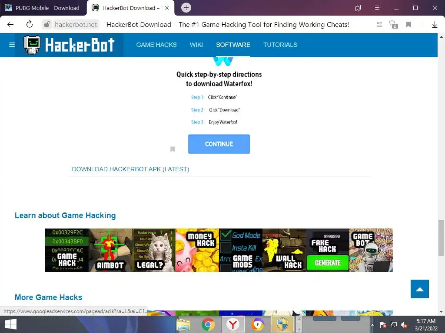
Task: Open Action Center flag tray icon
Action: click(383, 325)
